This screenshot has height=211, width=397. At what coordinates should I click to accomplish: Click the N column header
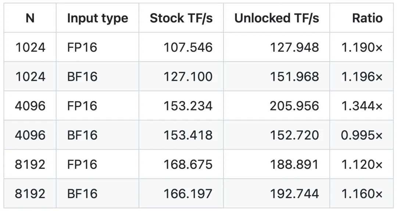click(x=30, y=18)
